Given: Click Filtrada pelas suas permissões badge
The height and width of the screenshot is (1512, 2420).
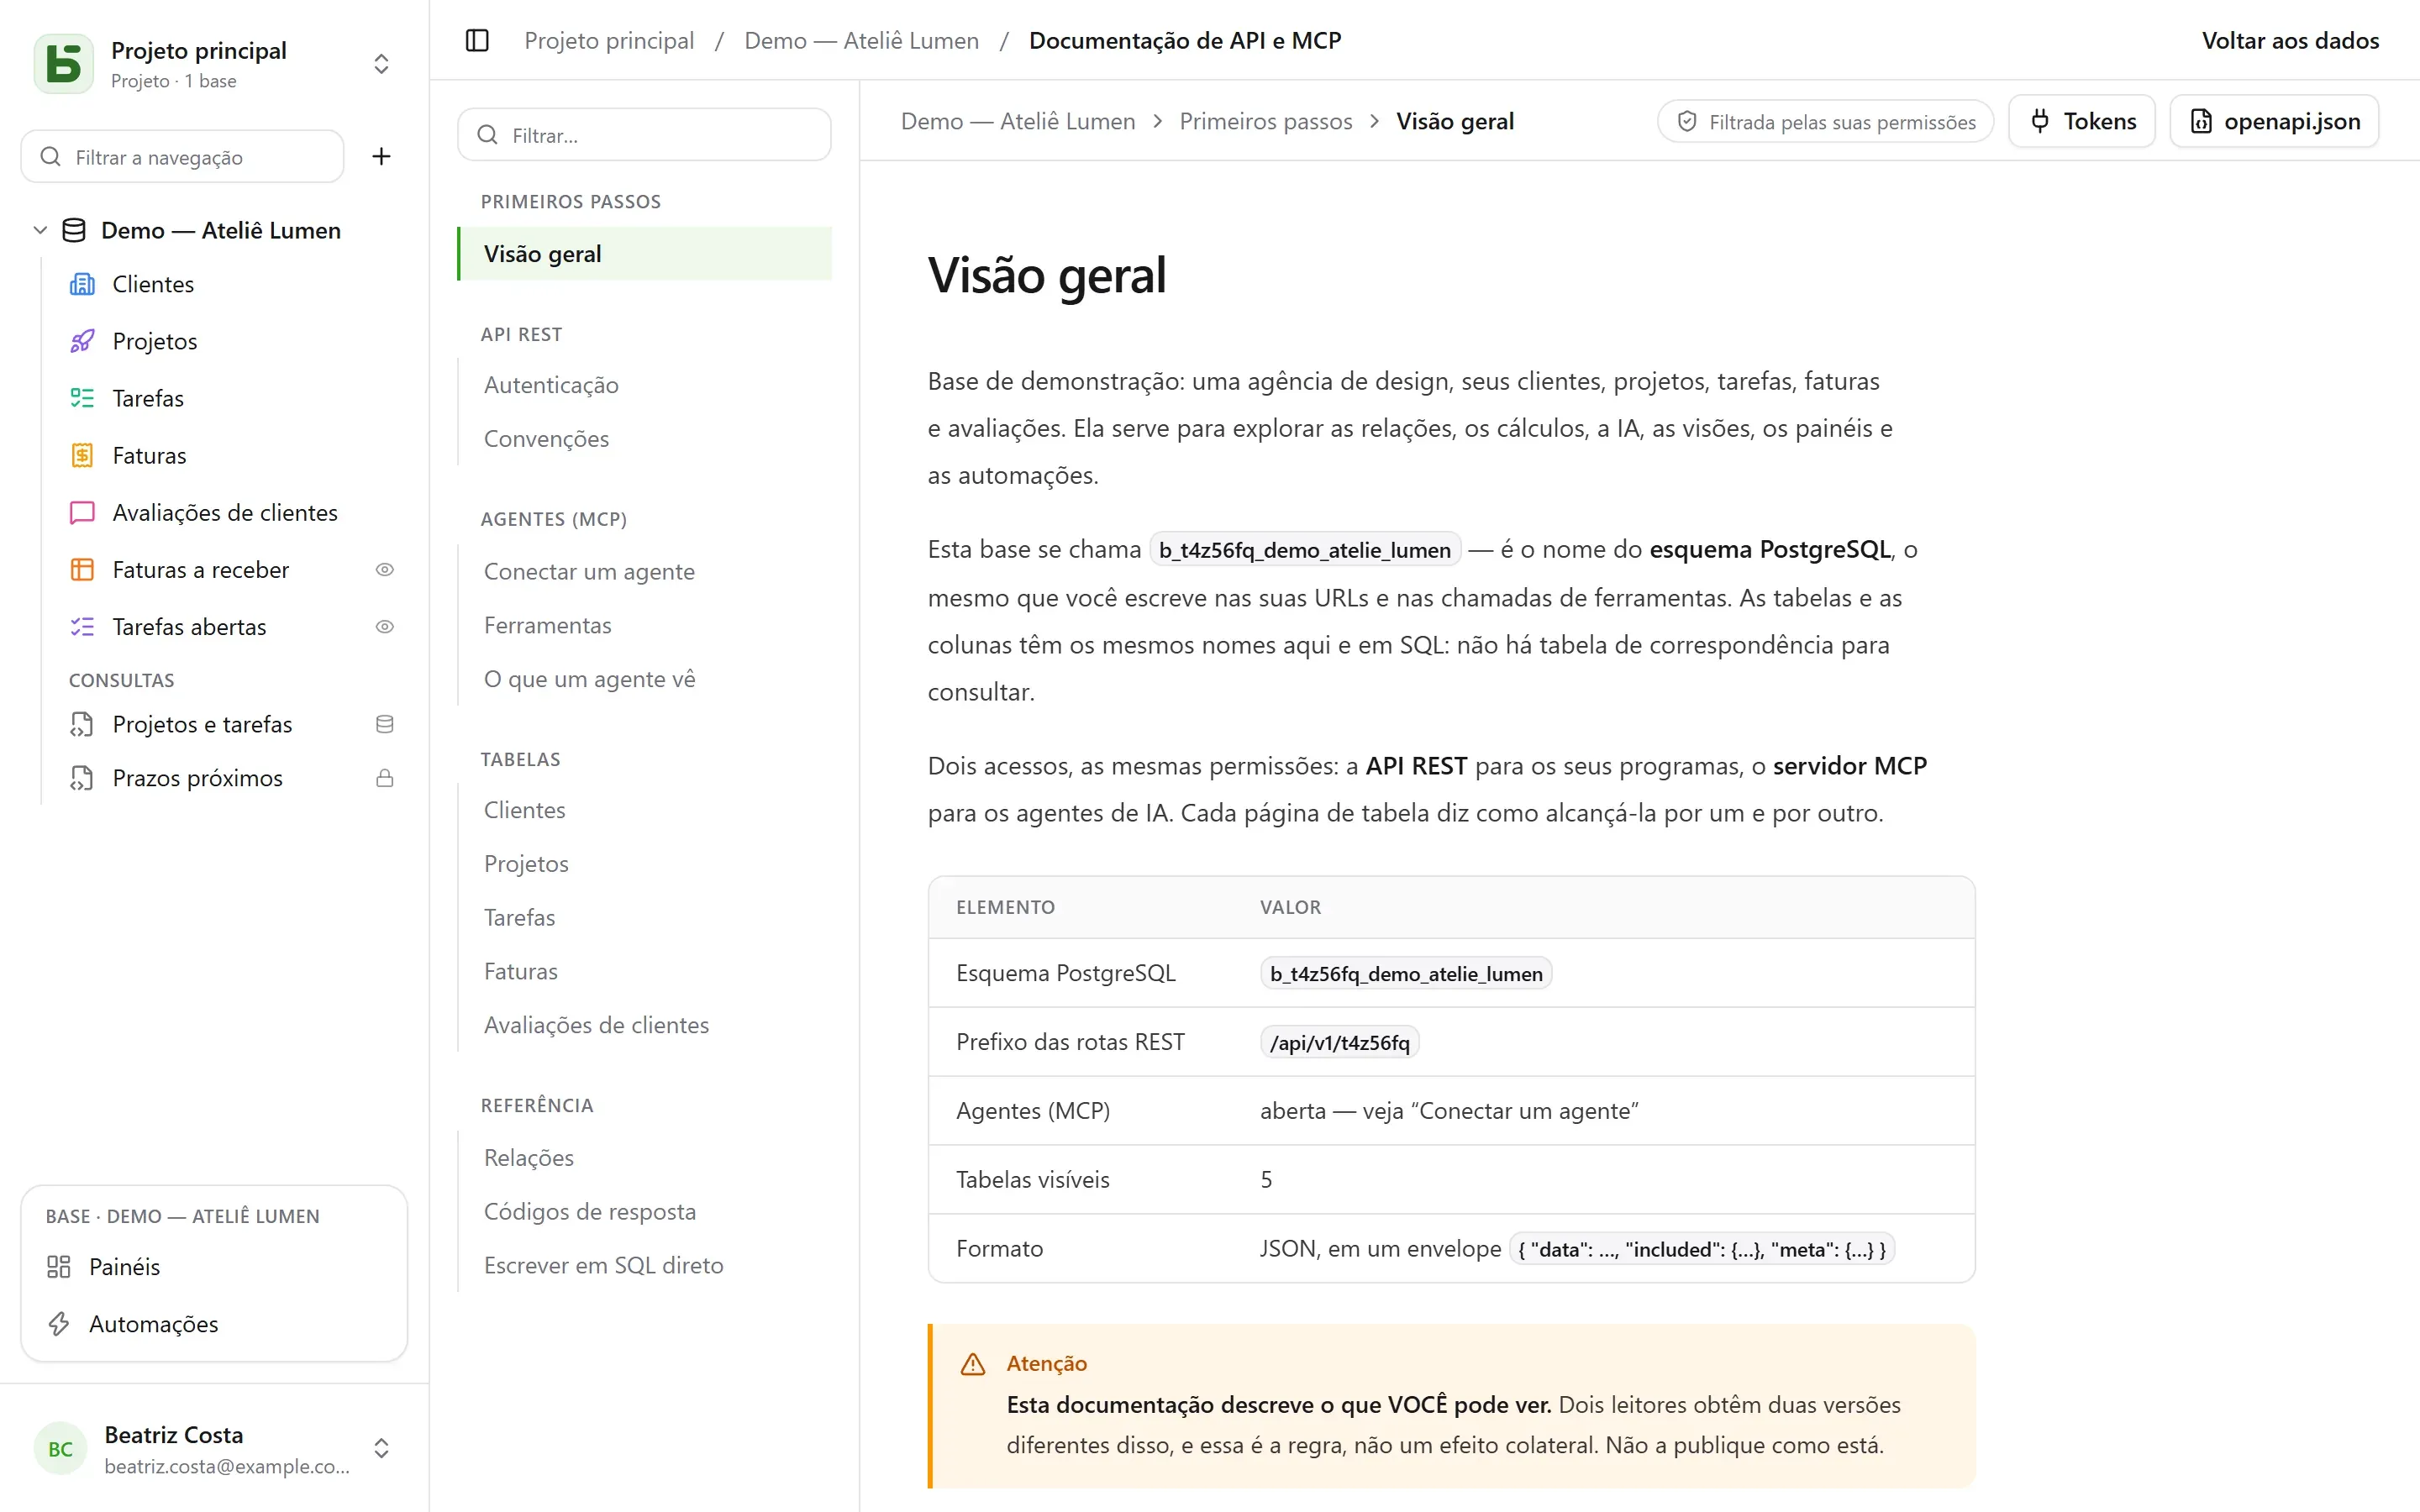Looking at the screenshot, I should pos(1826,121).
